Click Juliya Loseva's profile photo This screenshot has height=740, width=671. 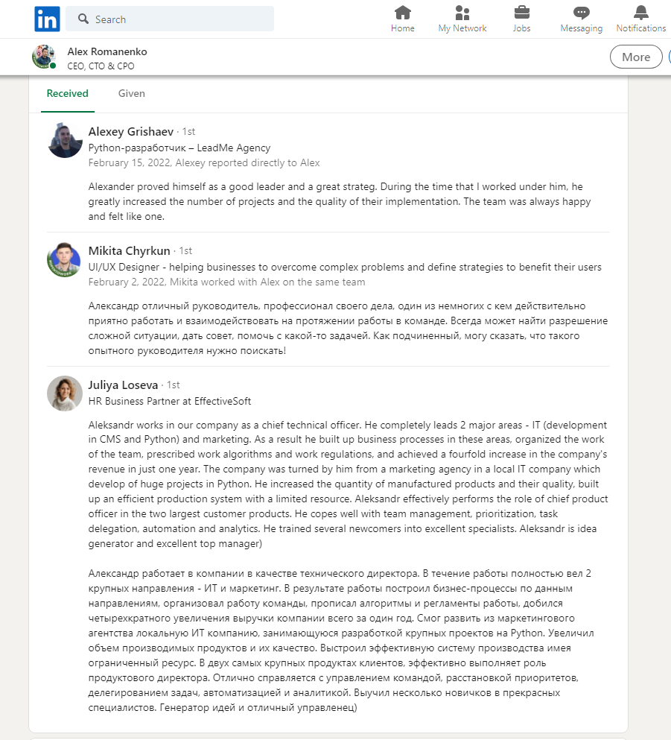[x=65, y=393]
